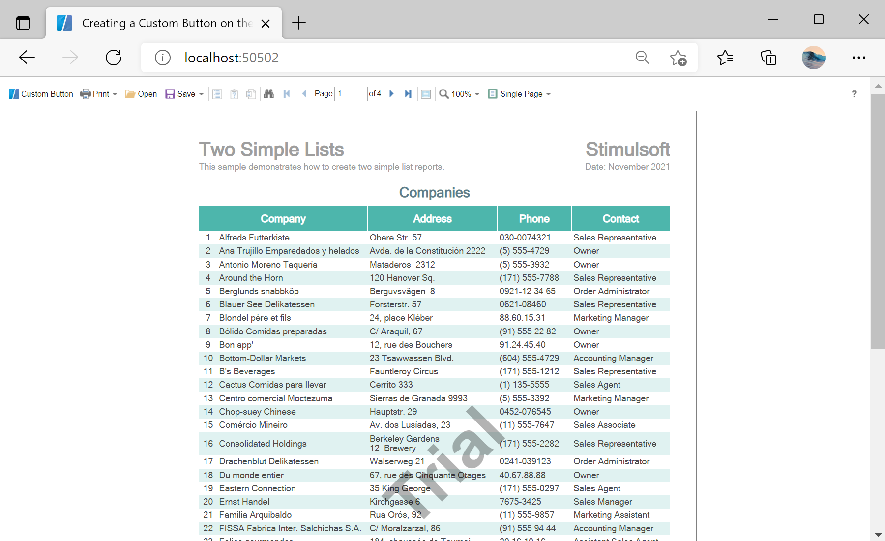Go to the previous page arrow
This screenshot has height=541, width=885.
304,94
